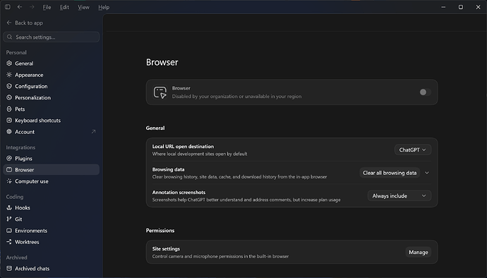Click the Manage site settings button
The height and width of the screenshot is (278, 487).
418,252
